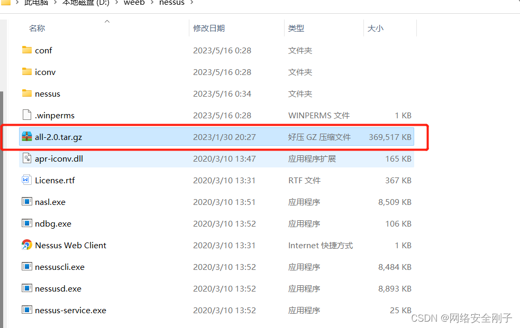Viewport: 520px width, 328px height.
Task: Click the 369,517 KB size value
Action: (x=390, y=137)
